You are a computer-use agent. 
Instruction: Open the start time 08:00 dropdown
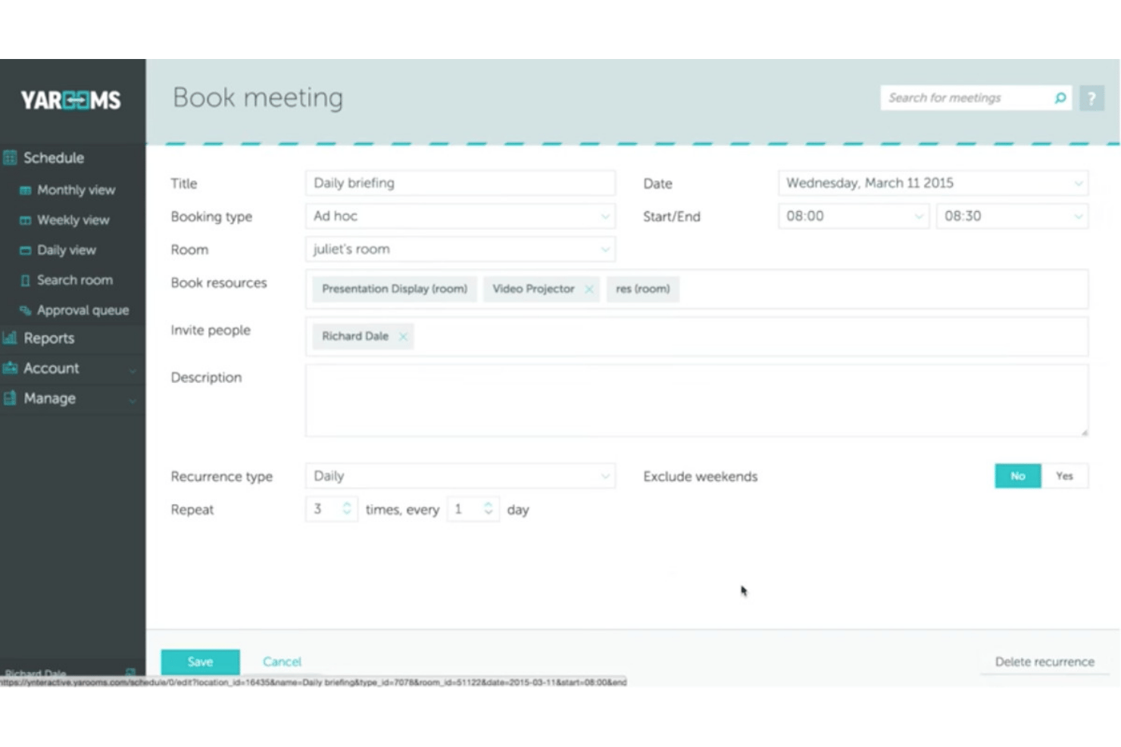point(853,216)
